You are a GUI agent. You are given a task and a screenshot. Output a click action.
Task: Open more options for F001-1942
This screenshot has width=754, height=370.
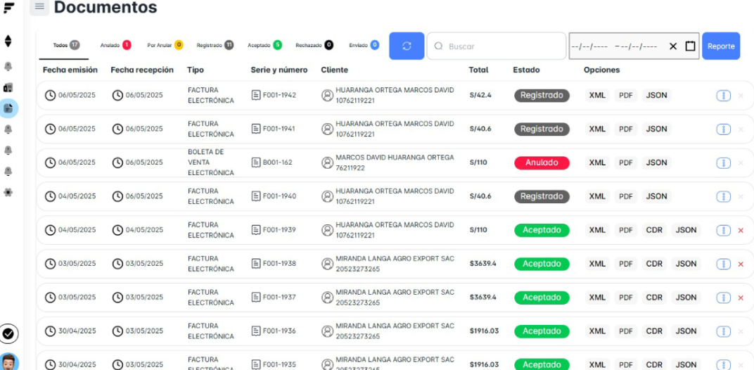[x=724, y=95]
